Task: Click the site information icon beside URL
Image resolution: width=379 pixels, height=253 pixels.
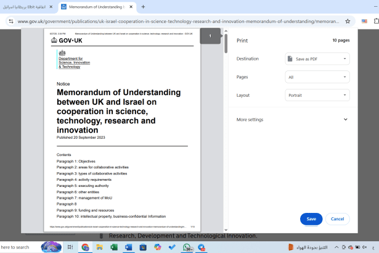Action: (x=10, y=20)
